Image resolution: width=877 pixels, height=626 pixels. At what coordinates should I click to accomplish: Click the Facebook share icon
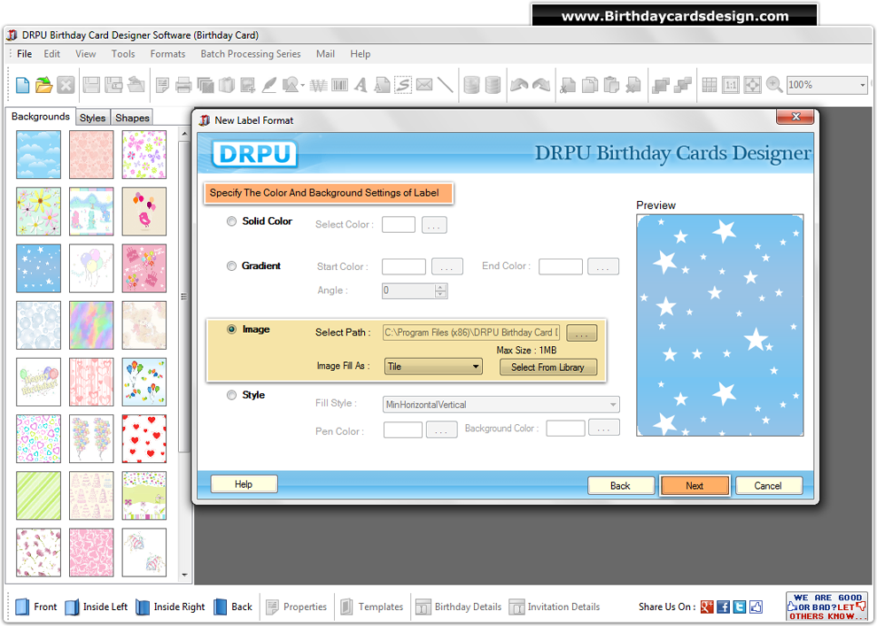point(723,607)
